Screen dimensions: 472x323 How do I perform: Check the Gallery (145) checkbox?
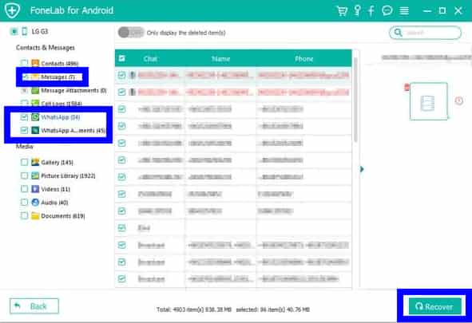(25, 162)
